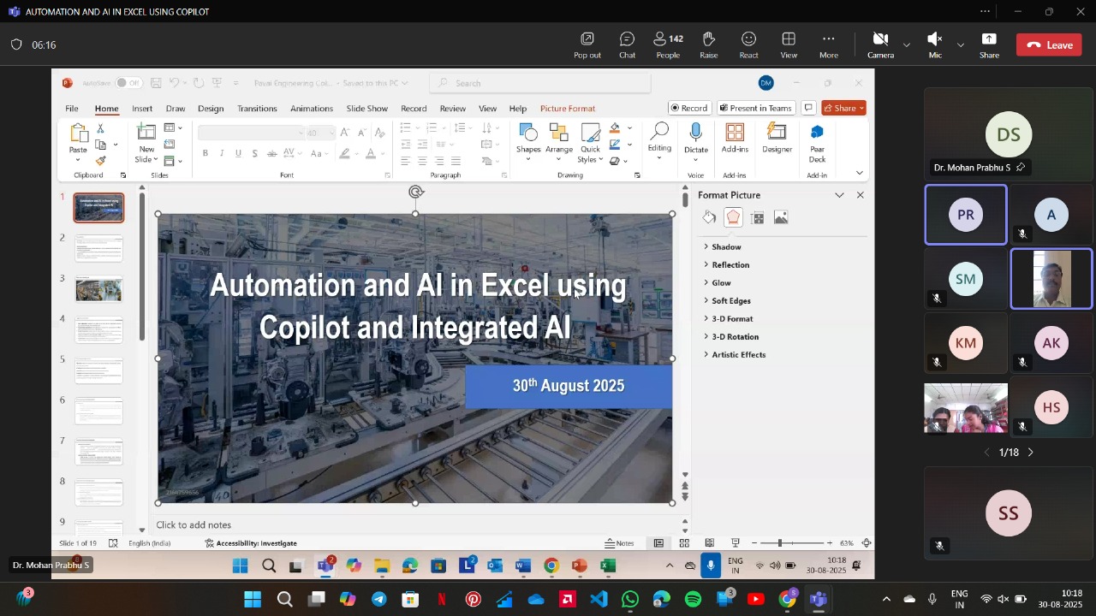Image resolution: width=1096 pixels, height=616 pixels.
Task: Click the Present in Teams button
Action: (x=755, y=109)
